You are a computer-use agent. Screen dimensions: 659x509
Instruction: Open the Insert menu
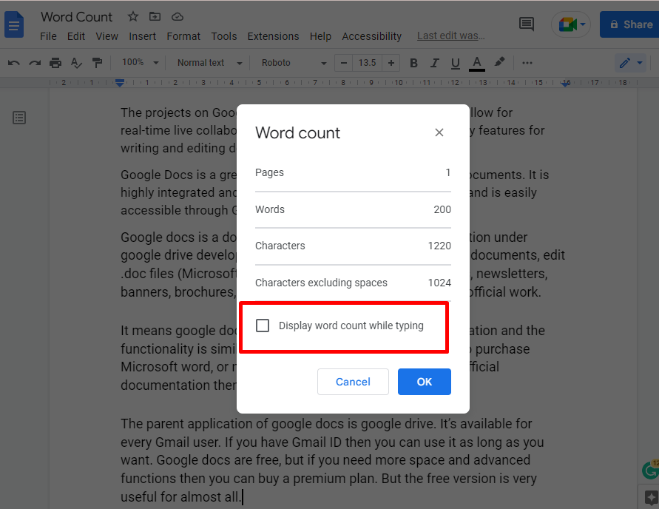142,36
